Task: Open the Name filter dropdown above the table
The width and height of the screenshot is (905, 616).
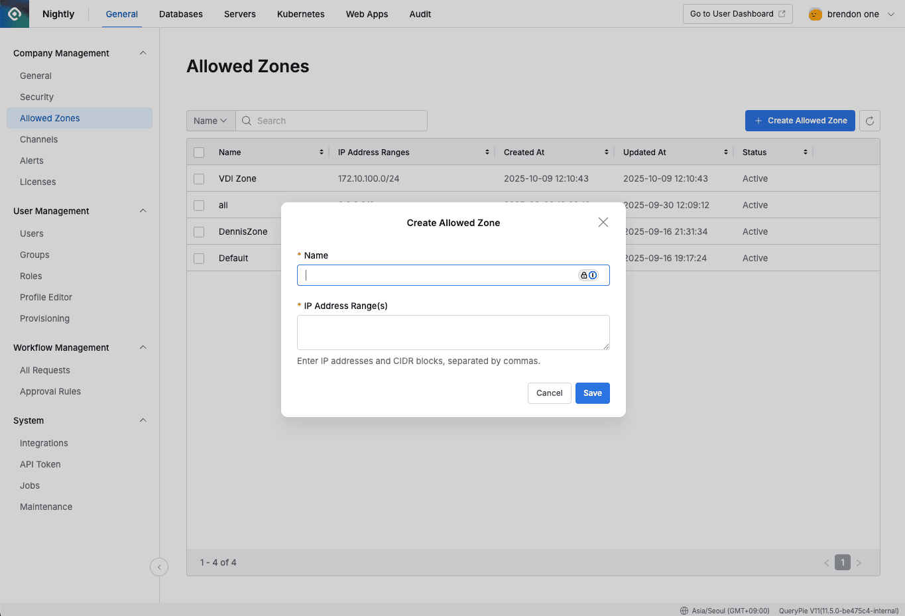Action: 210,121
